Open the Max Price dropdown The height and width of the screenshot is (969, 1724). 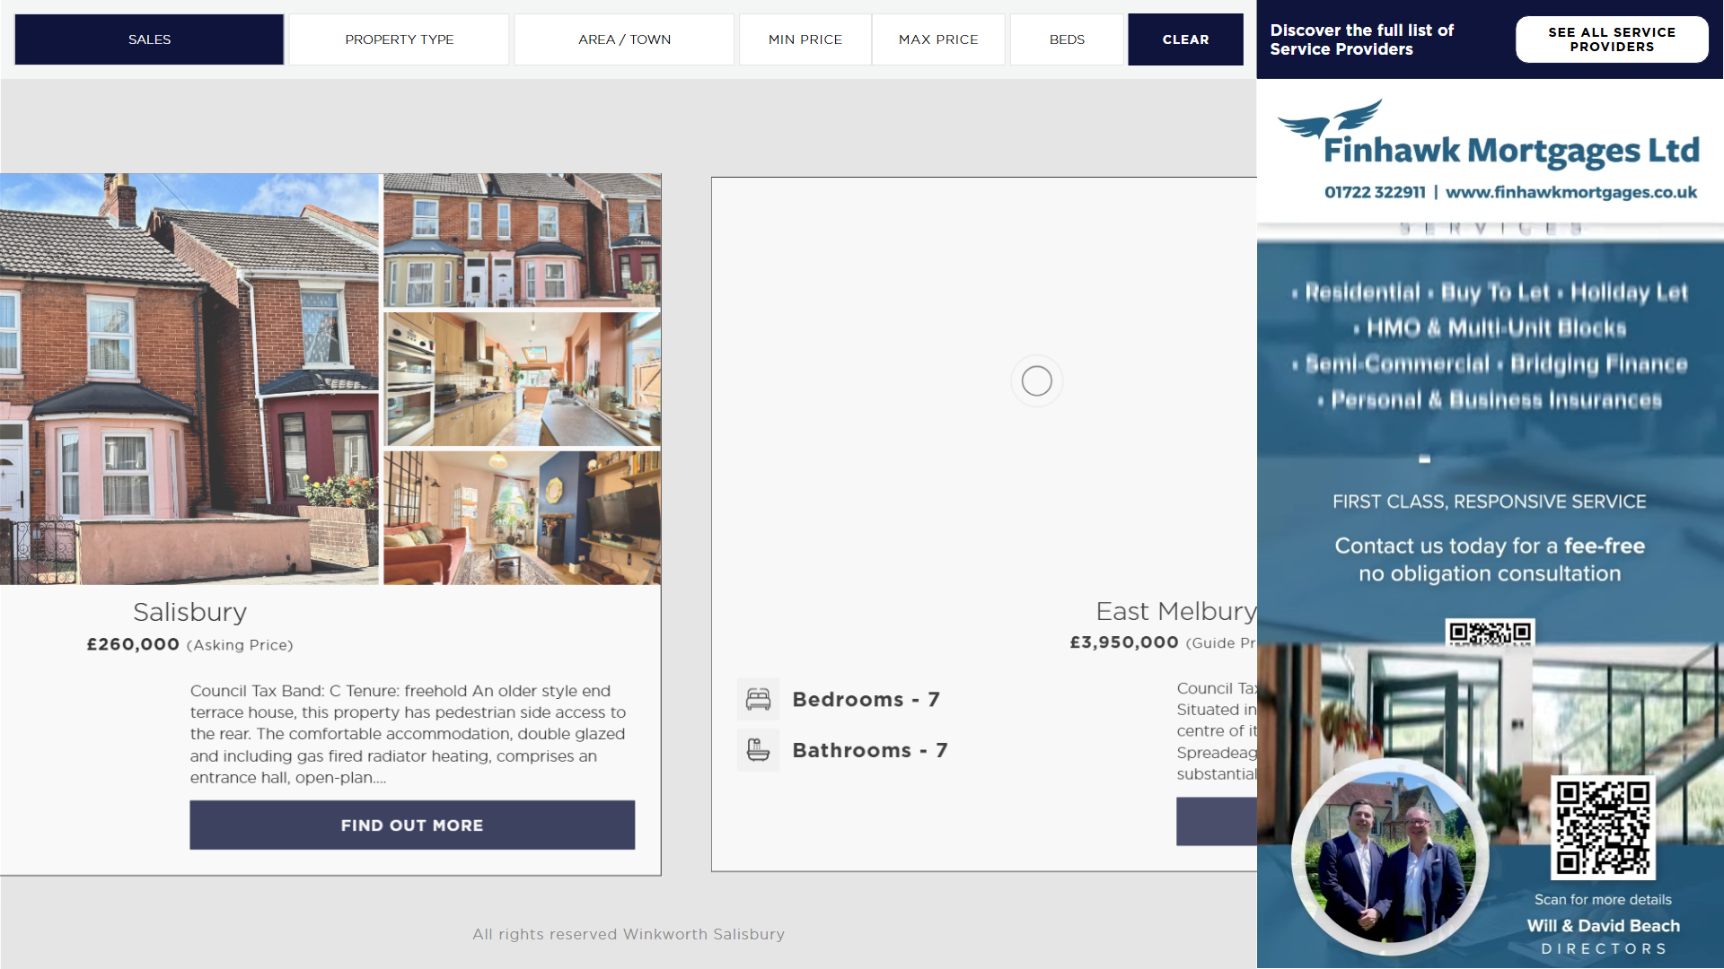(x=938, y=39)
